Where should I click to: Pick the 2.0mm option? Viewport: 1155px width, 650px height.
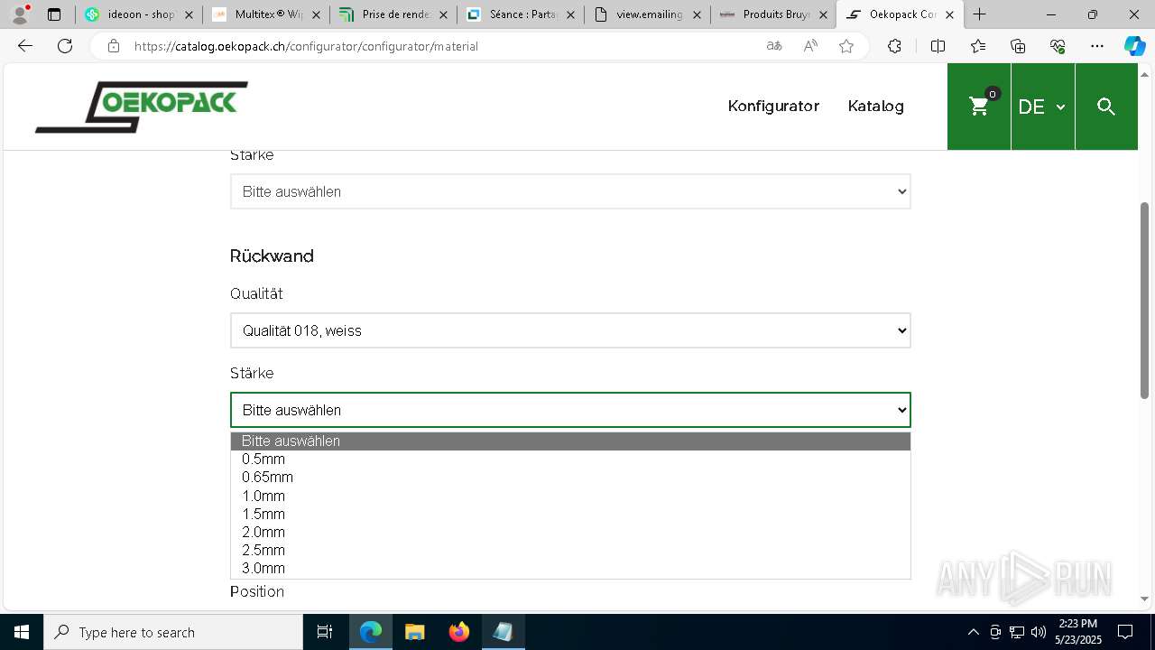(x=570, y=532)
